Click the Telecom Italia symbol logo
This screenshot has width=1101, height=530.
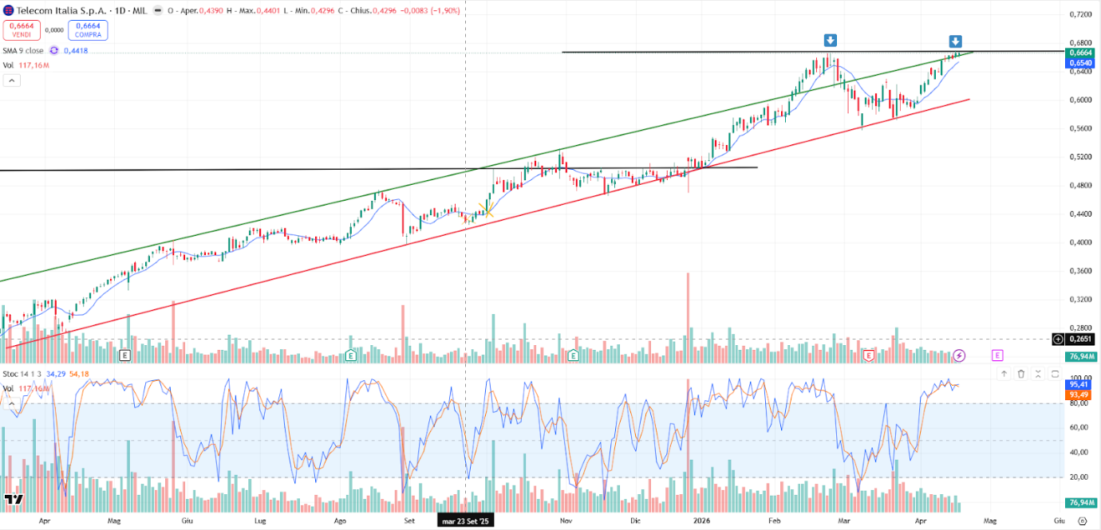[x=9, y=12]
